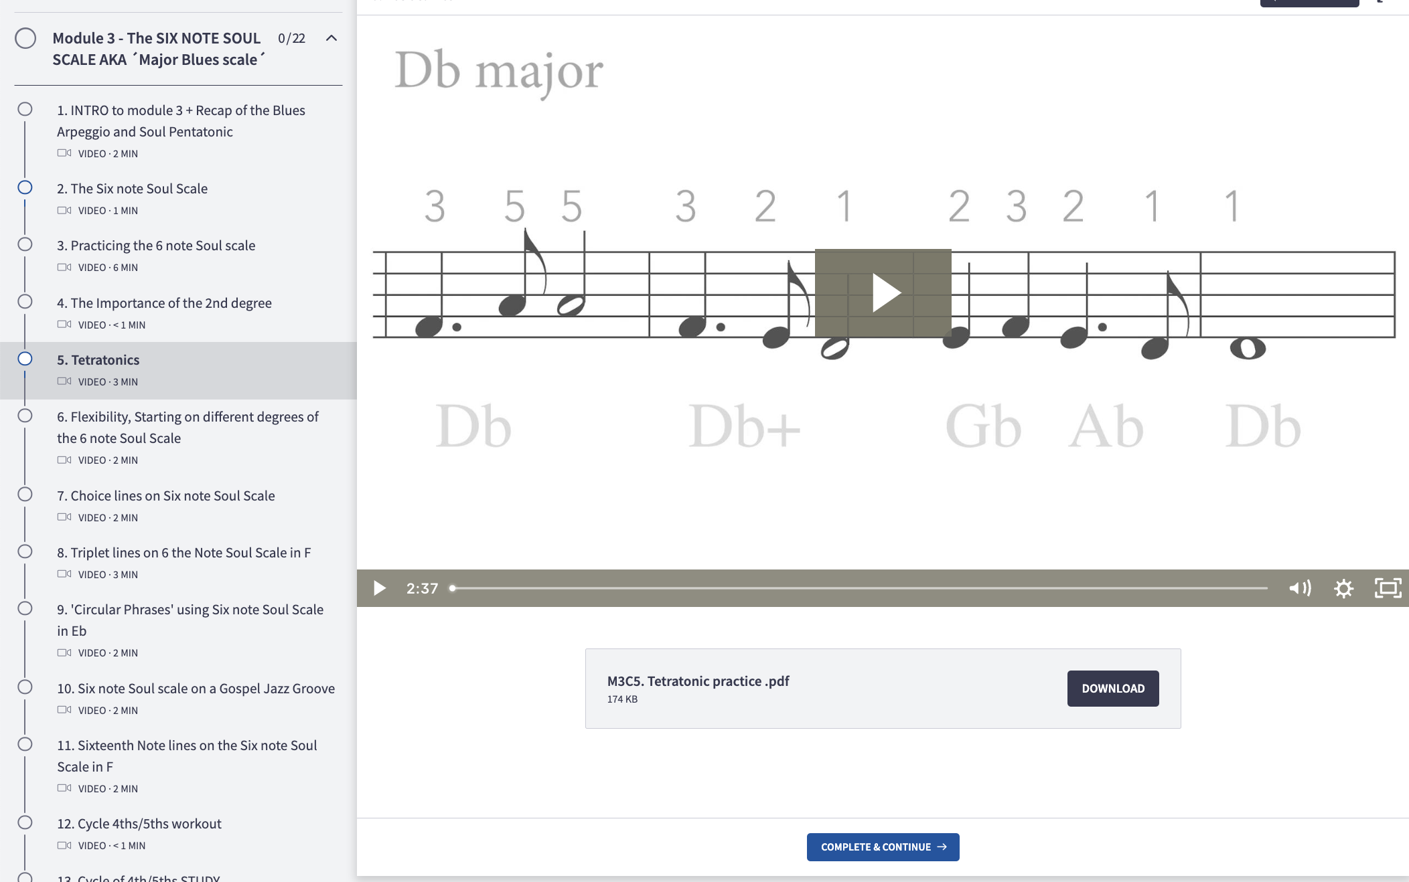
Task: Click the camera icon beside 'Triplet lines' lesson
Action: pos(64,574)
